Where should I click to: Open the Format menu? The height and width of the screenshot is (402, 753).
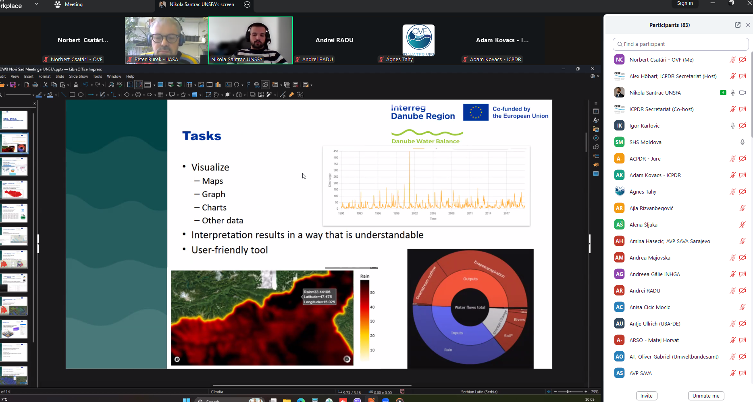[44, 76]
